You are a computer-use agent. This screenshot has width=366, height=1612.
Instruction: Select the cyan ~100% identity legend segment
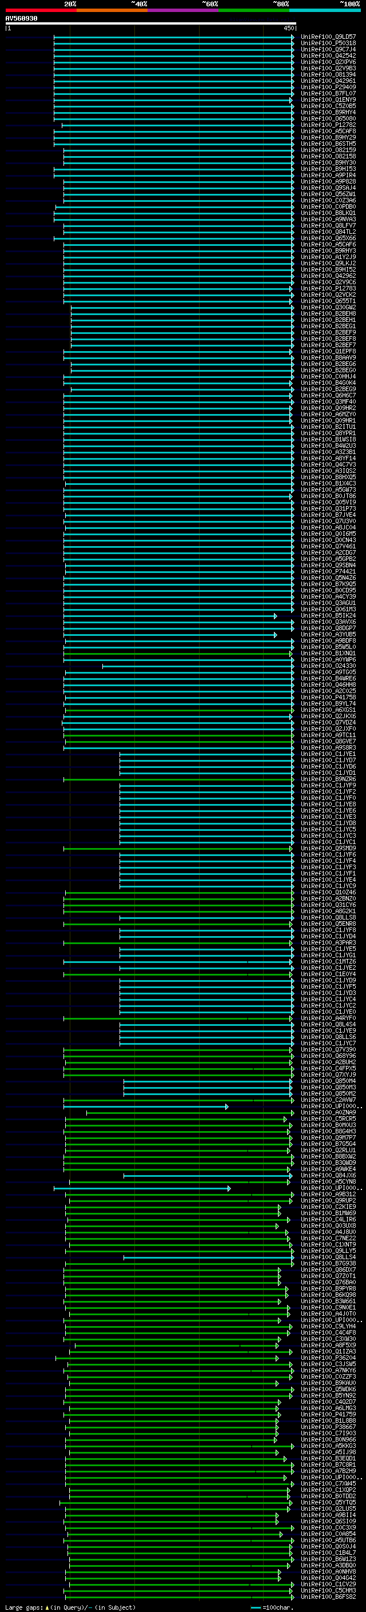click(325, 11)
